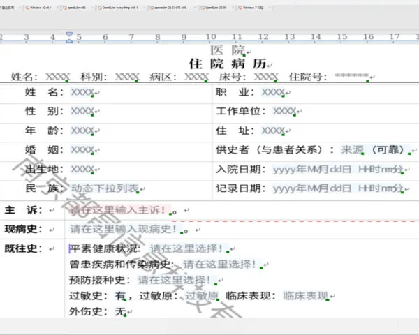The image size is (419, 335).
Task: Click the 性 别 XXXX field
Action: tap(82, 111)
